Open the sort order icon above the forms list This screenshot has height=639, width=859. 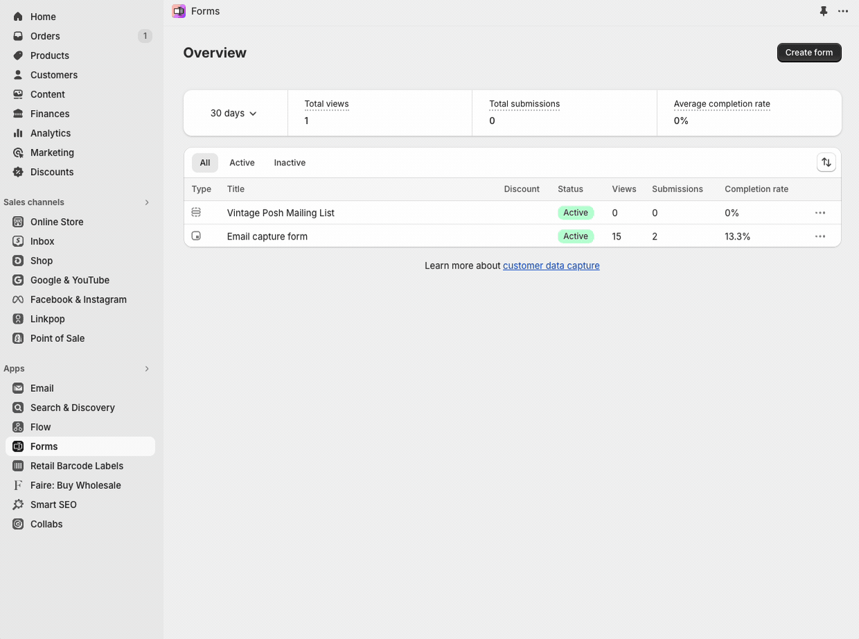[826, 162]
